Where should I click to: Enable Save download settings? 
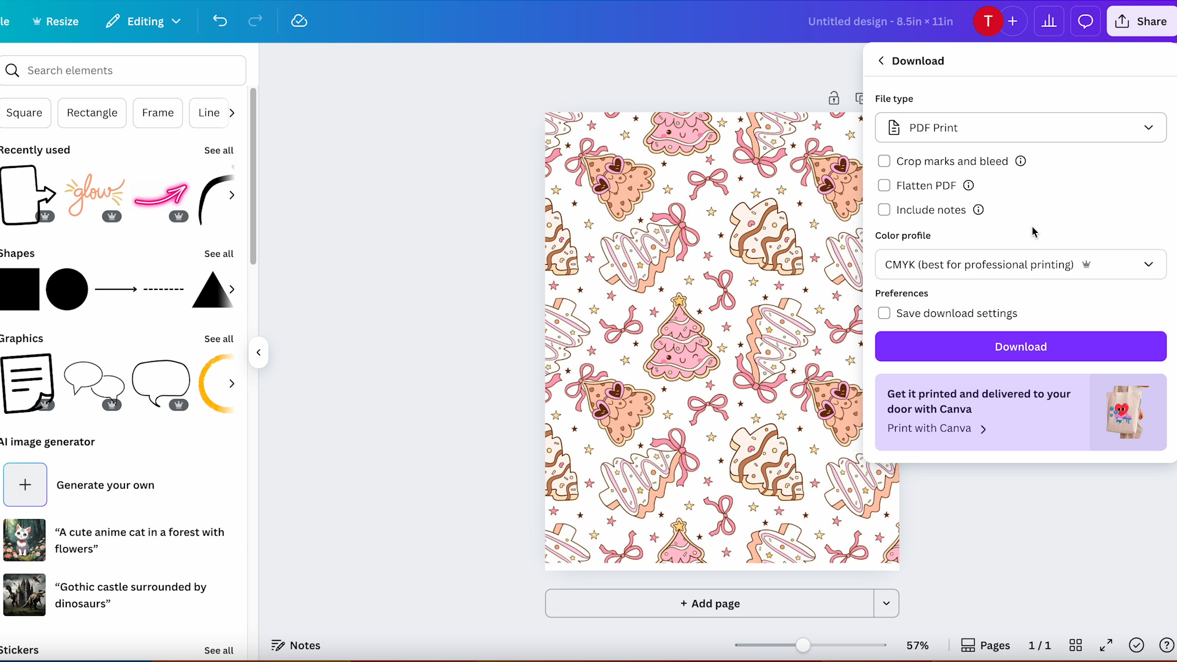click(x=885, y=313)
